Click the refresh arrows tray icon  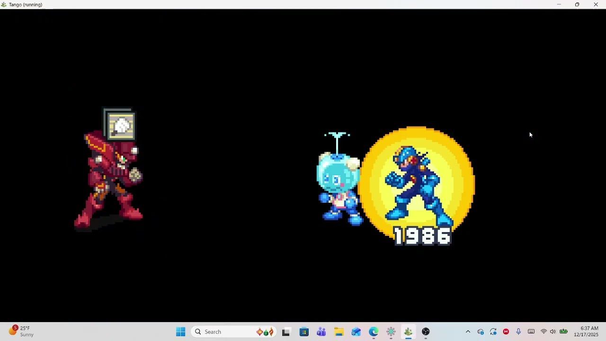pyautogui.click(x=493, y=332)
